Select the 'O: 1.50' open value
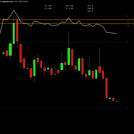Image resolution: width=134 pixels, height=134 pixels. coord(48,6)
